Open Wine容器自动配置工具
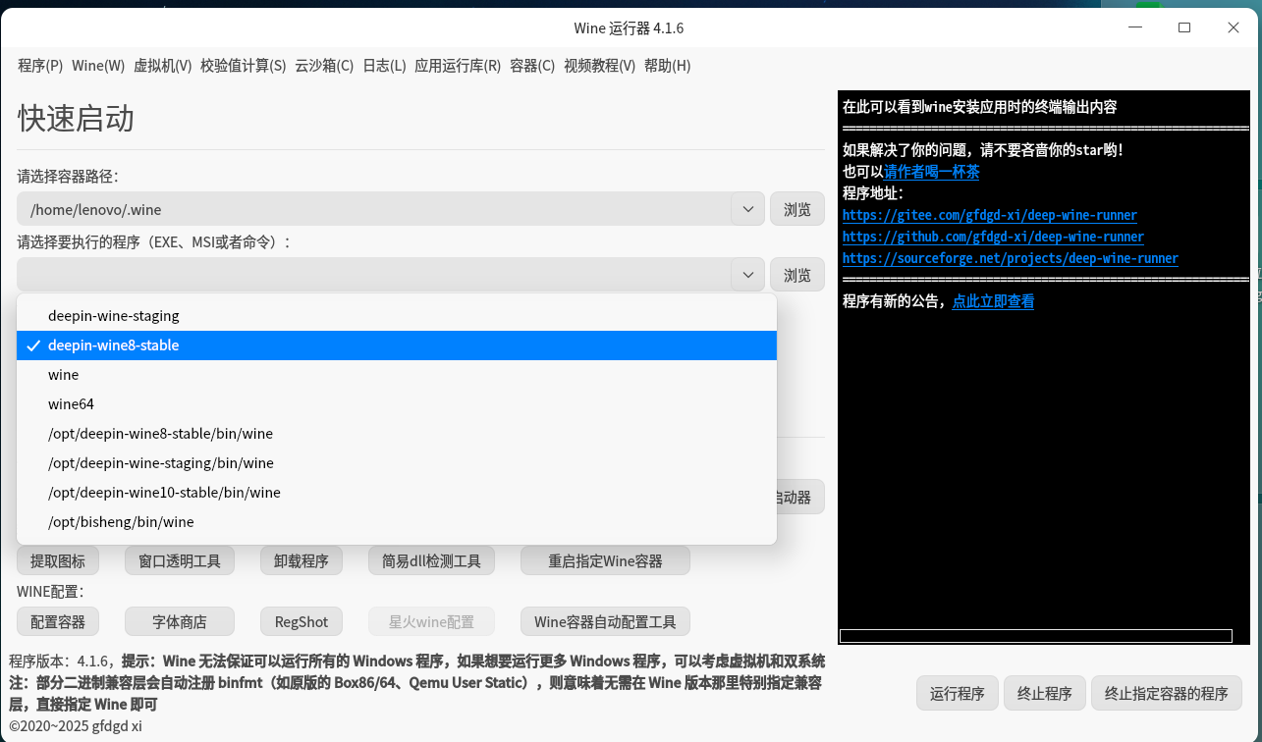 [x=605, y=621]
